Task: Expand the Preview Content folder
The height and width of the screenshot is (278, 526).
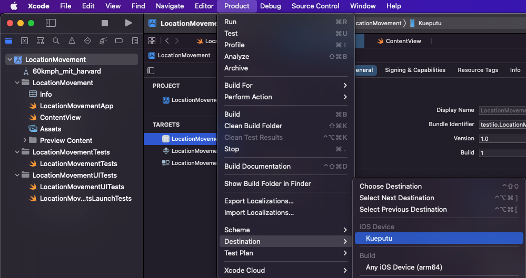Action: coord(25,140)
